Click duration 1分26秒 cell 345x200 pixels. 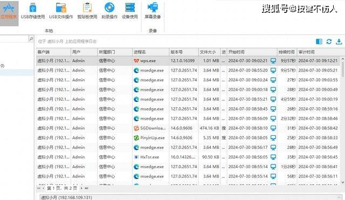288,167
